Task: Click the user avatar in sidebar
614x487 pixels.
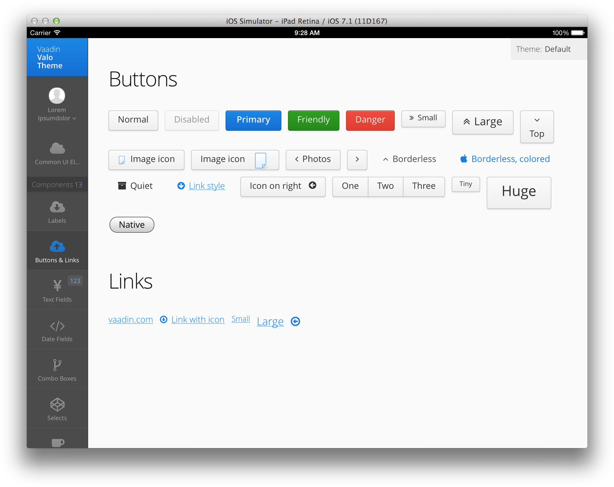Action: [57, 96]
